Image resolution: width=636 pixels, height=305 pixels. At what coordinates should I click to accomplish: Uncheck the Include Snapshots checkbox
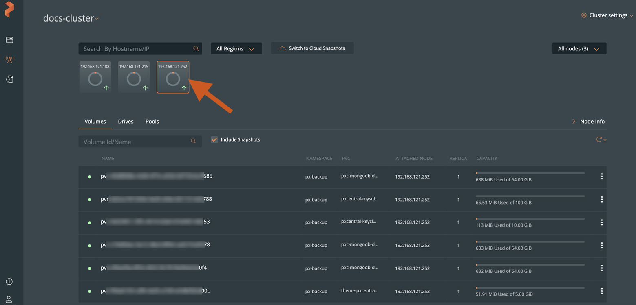coord(214,139)
